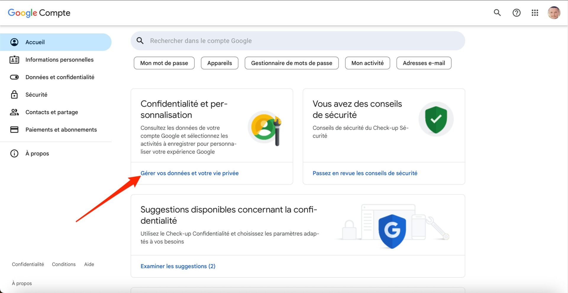Click the text 'Conseils de sécurité du Check-up Sécurité'
This screenshot has width=568, height=293.
click(x=360, y=132)
